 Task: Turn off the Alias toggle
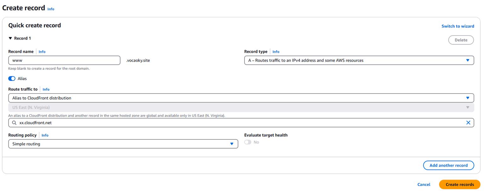point(12,79)
